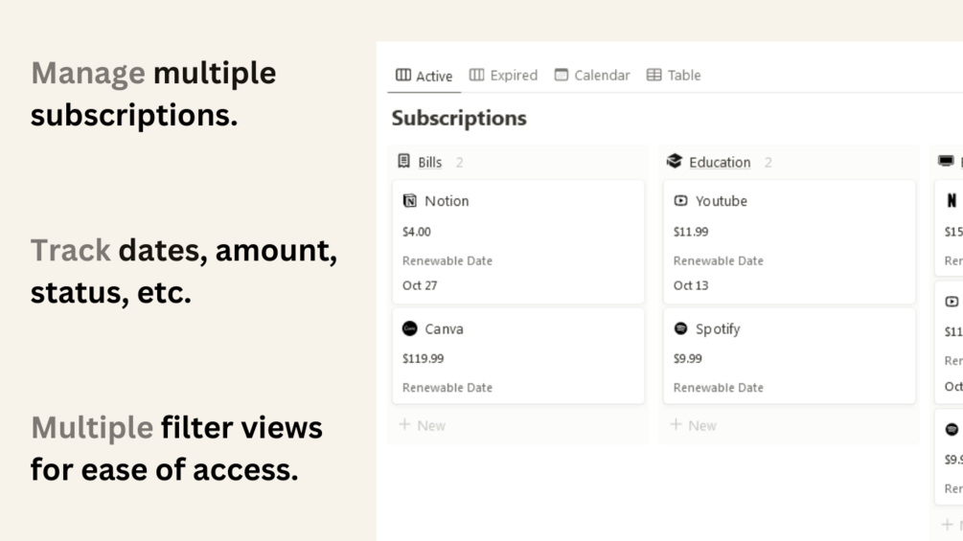The width and height of the screenshot is (963, 541).
Task: Switch to the Active tab
Action: (424, 76)
